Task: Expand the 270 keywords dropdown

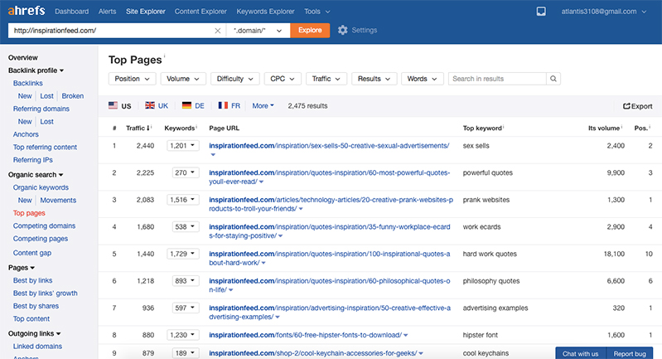Action: pyautogui.click(x=186, y=172)
